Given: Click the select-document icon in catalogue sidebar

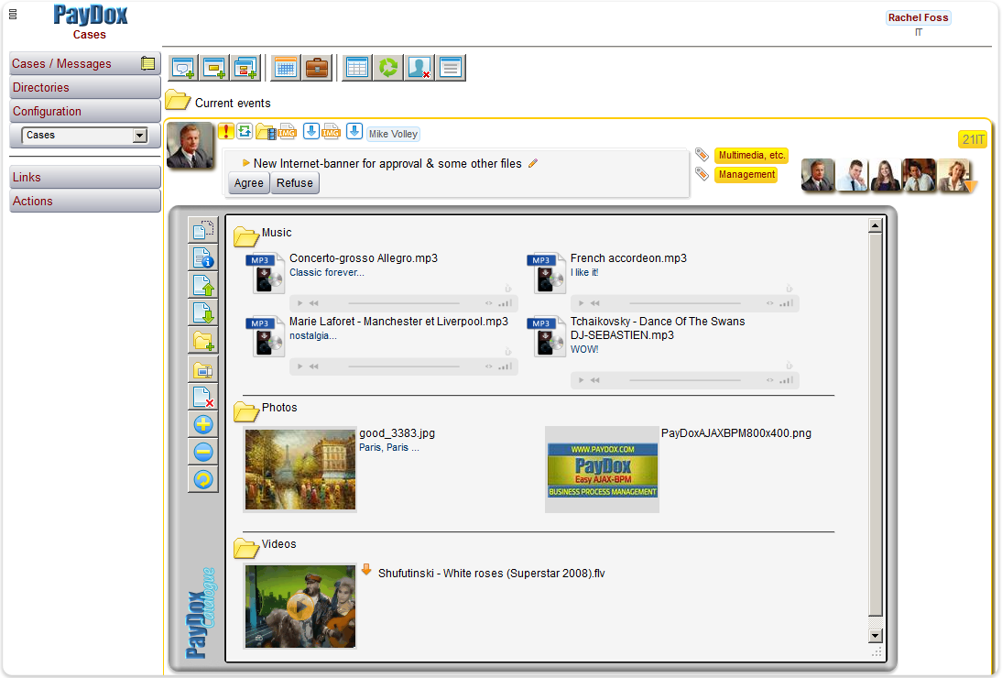Looking at the screenshot, I should [x=203, y=230].
